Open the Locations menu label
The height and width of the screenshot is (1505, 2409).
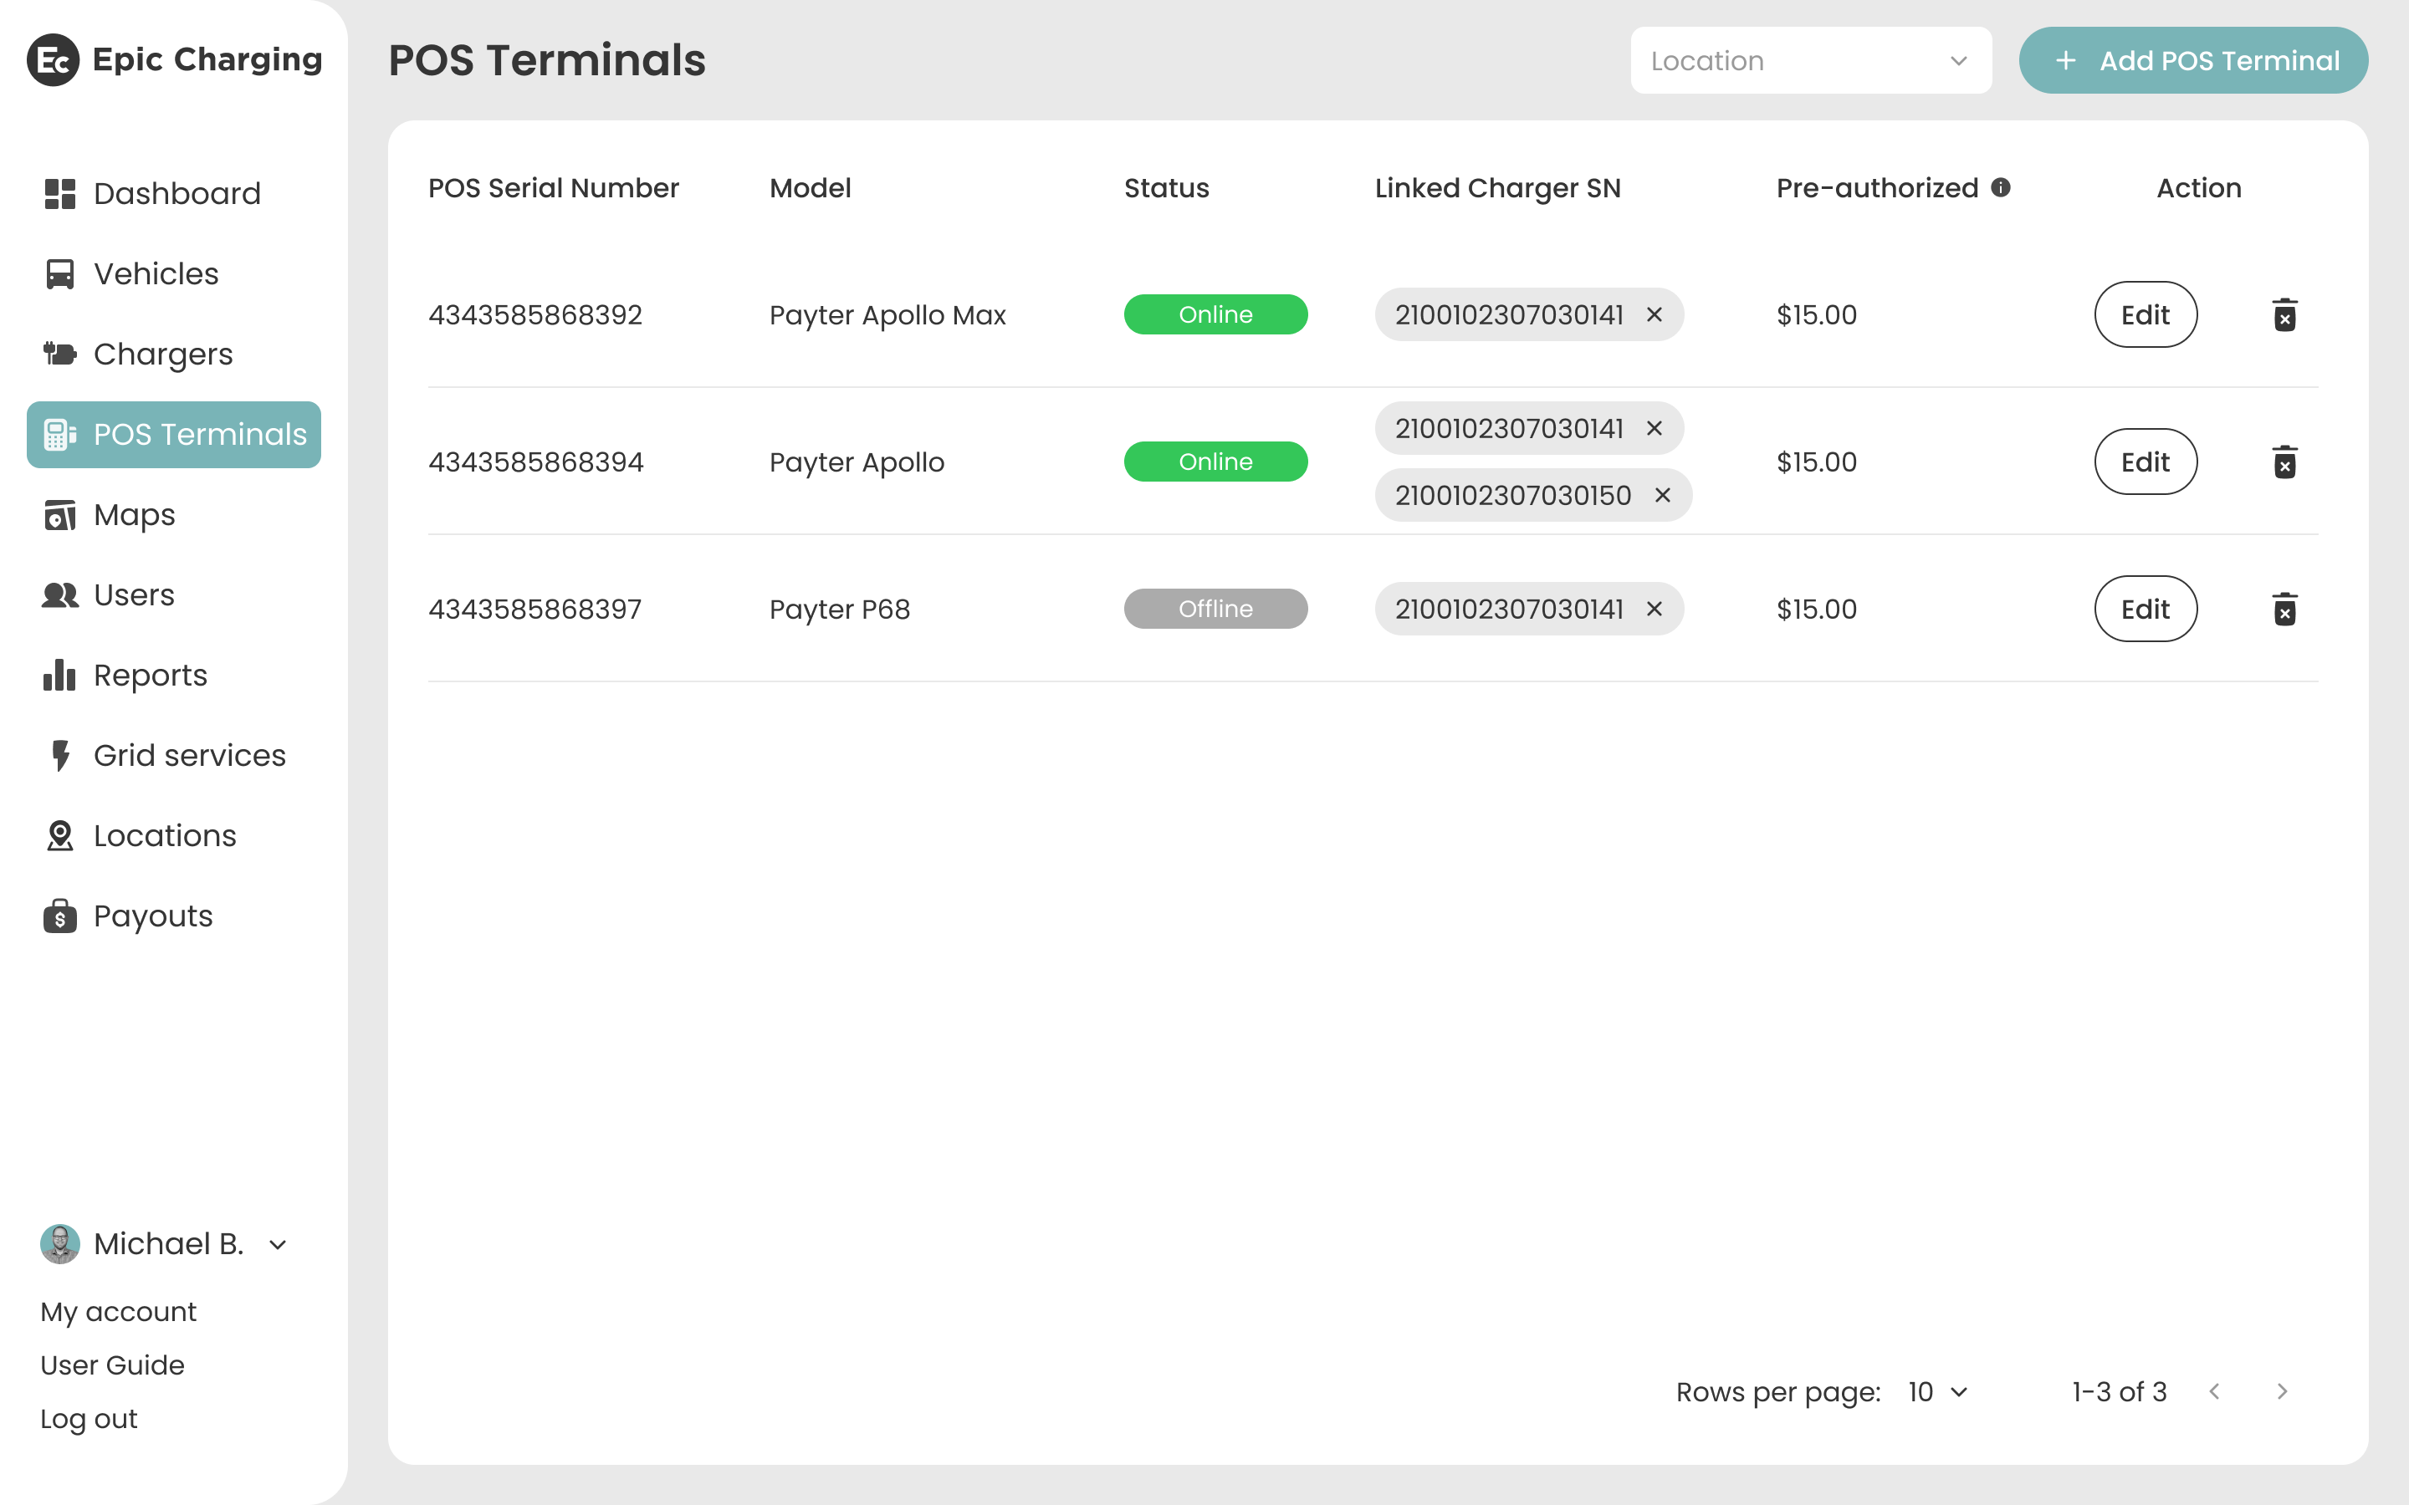pyautogui.click(x=166, y=836)
